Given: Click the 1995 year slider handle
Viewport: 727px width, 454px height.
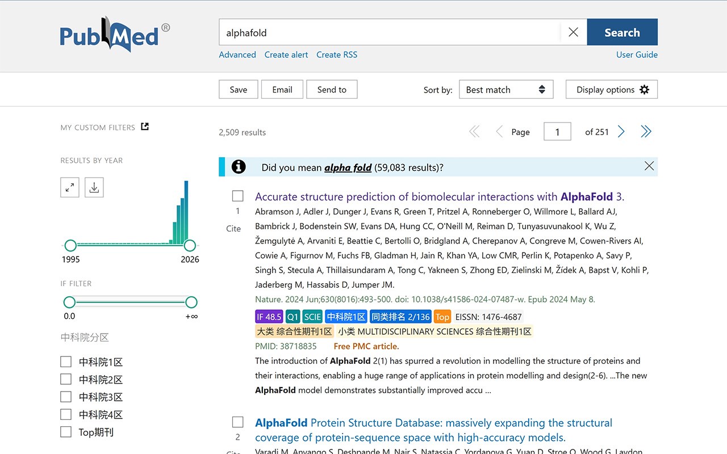Looking at the screenshot, I should (x=70, y=245).
